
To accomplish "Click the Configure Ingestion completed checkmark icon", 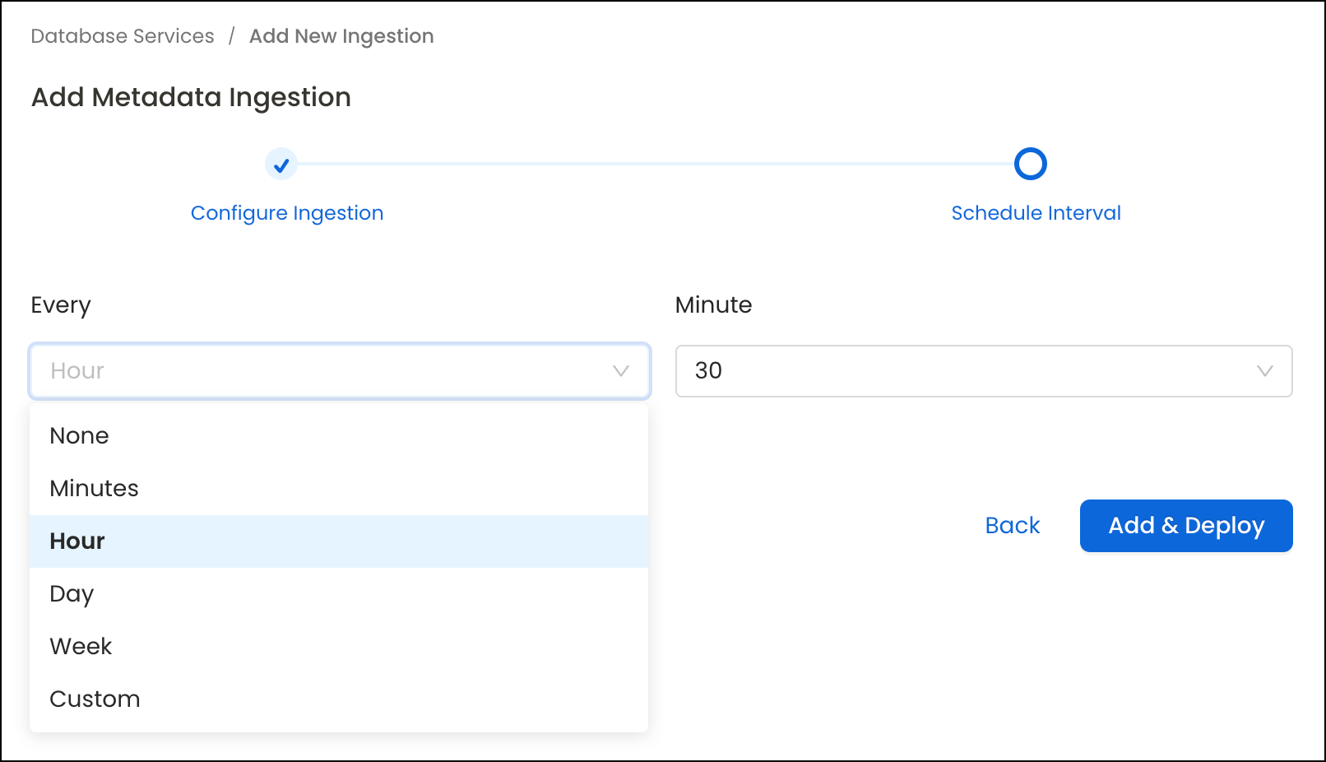I will [x=281, y=164].
